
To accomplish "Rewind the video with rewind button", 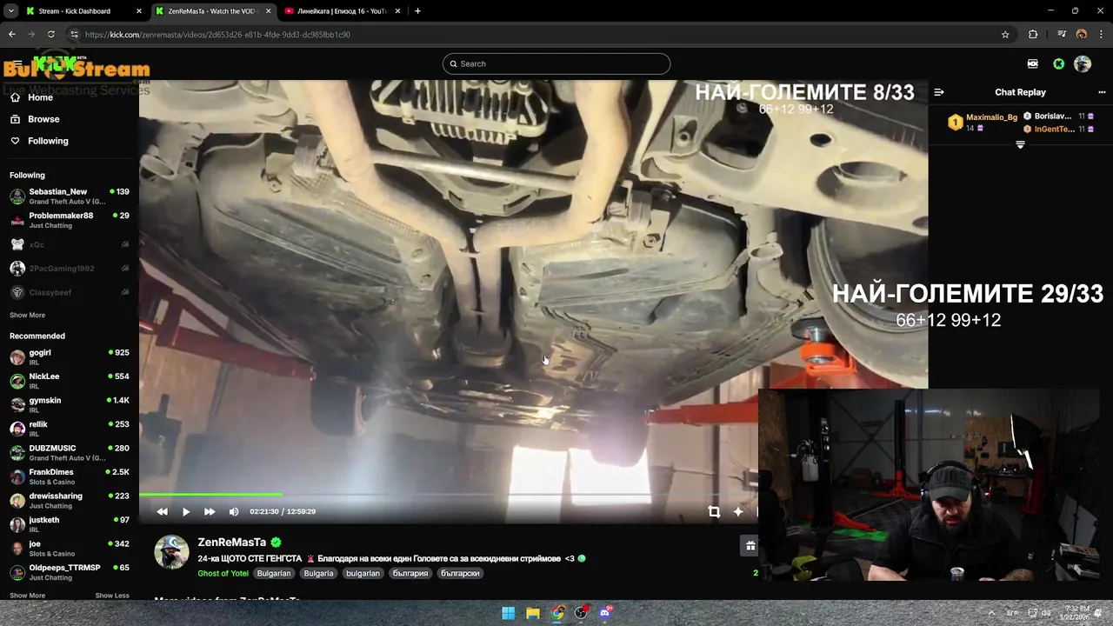I will pyautogui.click(x=162, y=512).
